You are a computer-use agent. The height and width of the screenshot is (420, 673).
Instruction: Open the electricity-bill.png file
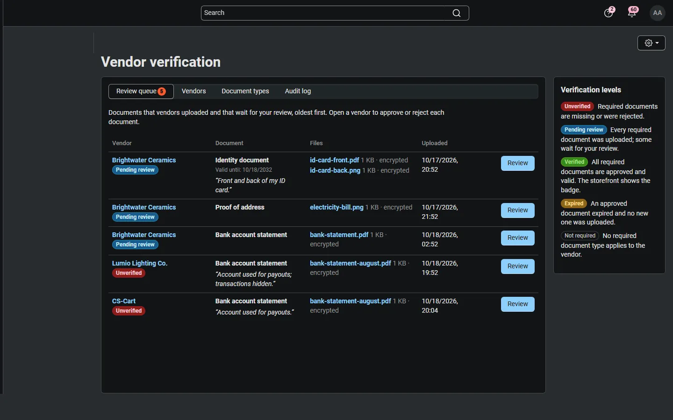[336, 207]
